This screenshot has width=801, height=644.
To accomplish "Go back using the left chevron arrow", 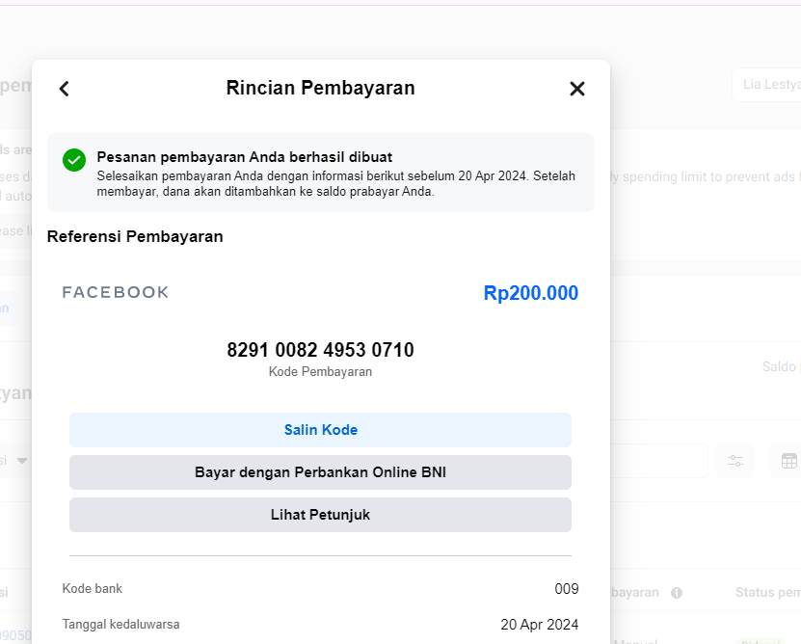I will (65, 89).
